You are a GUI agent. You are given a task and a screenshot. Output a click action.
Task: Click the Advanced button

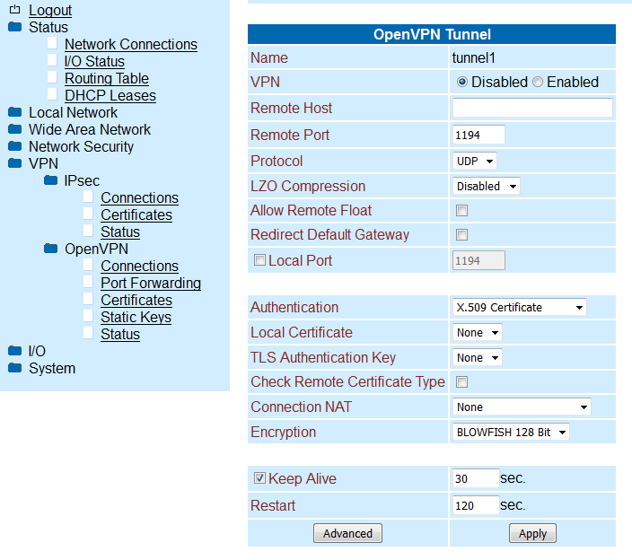pyautogui.click(x=347, y=533)
